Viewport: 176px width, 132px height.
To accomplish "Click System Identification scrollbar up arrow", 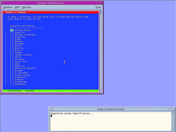I will [101, 11].
